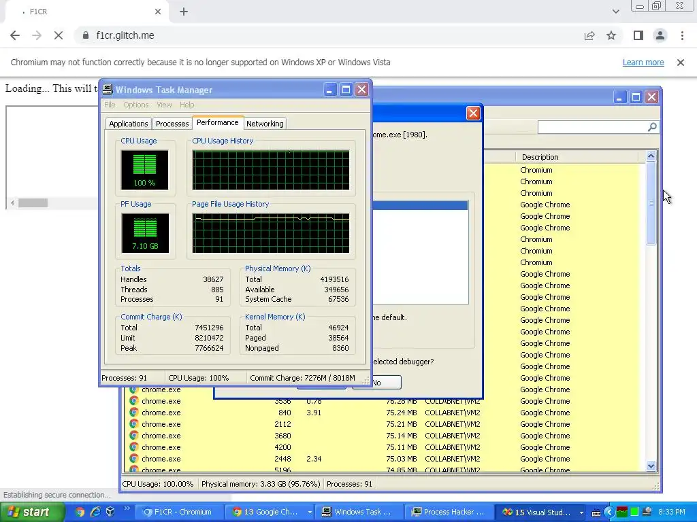The width and height of the screenshot is (697, 522).
Task: Click the CPU Usage 100% gauge
Action: [144, 170]
